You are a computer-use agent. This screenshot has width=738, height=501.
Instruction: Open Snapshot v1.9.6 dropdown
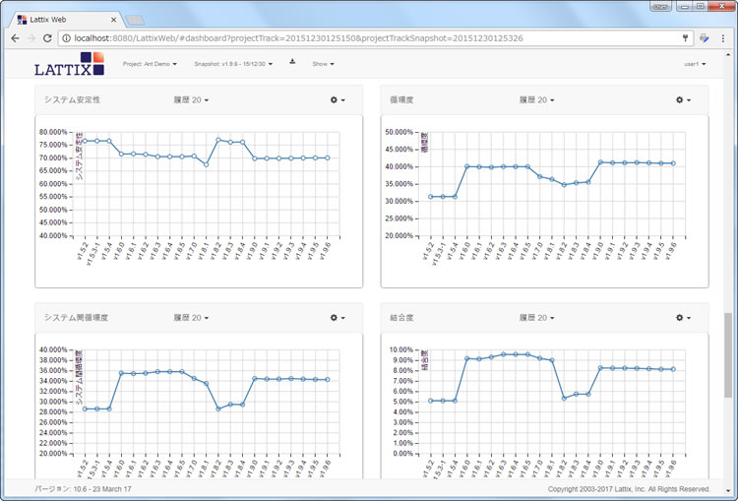pyautogui.click(x=233, y=64)
